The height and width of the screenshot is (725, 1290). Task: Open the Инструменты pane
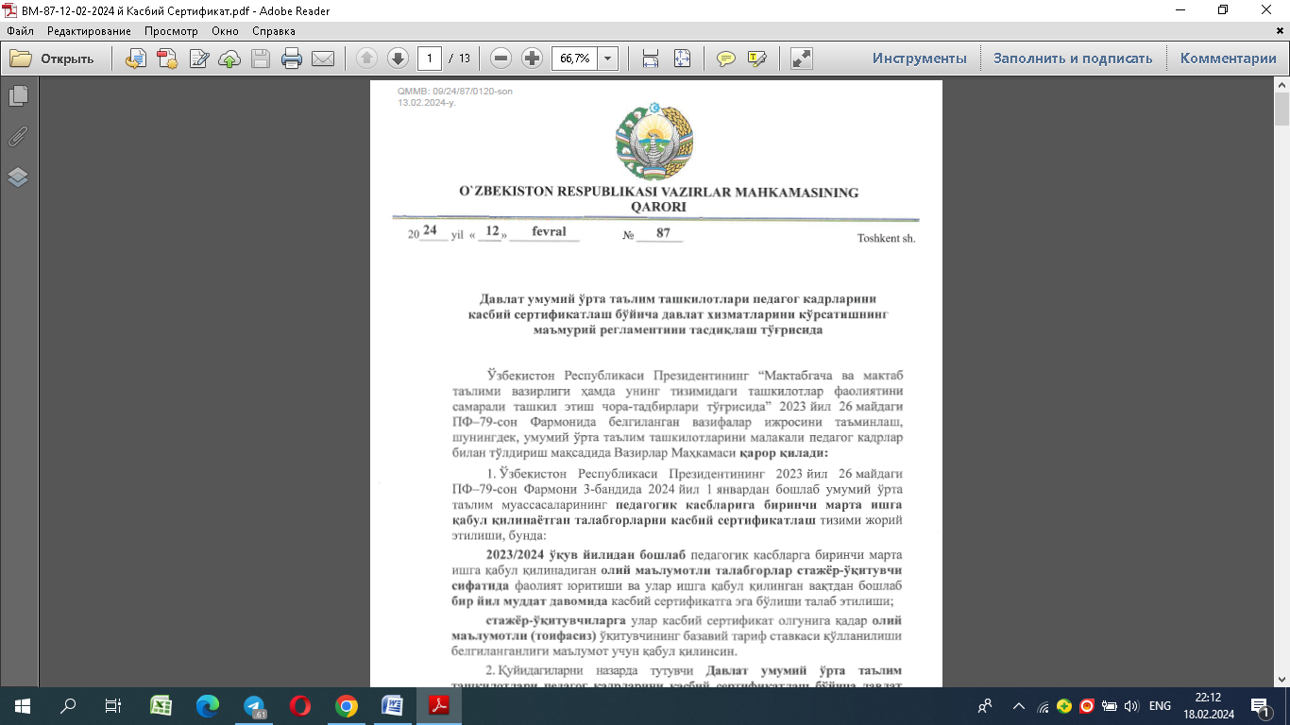click(x=919, y=59)
